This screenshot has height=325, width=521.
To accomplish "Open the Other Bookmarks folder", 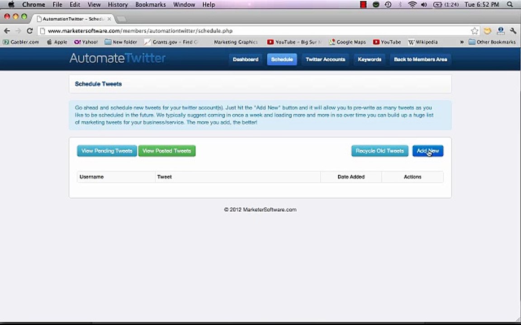I will (492, 42).
